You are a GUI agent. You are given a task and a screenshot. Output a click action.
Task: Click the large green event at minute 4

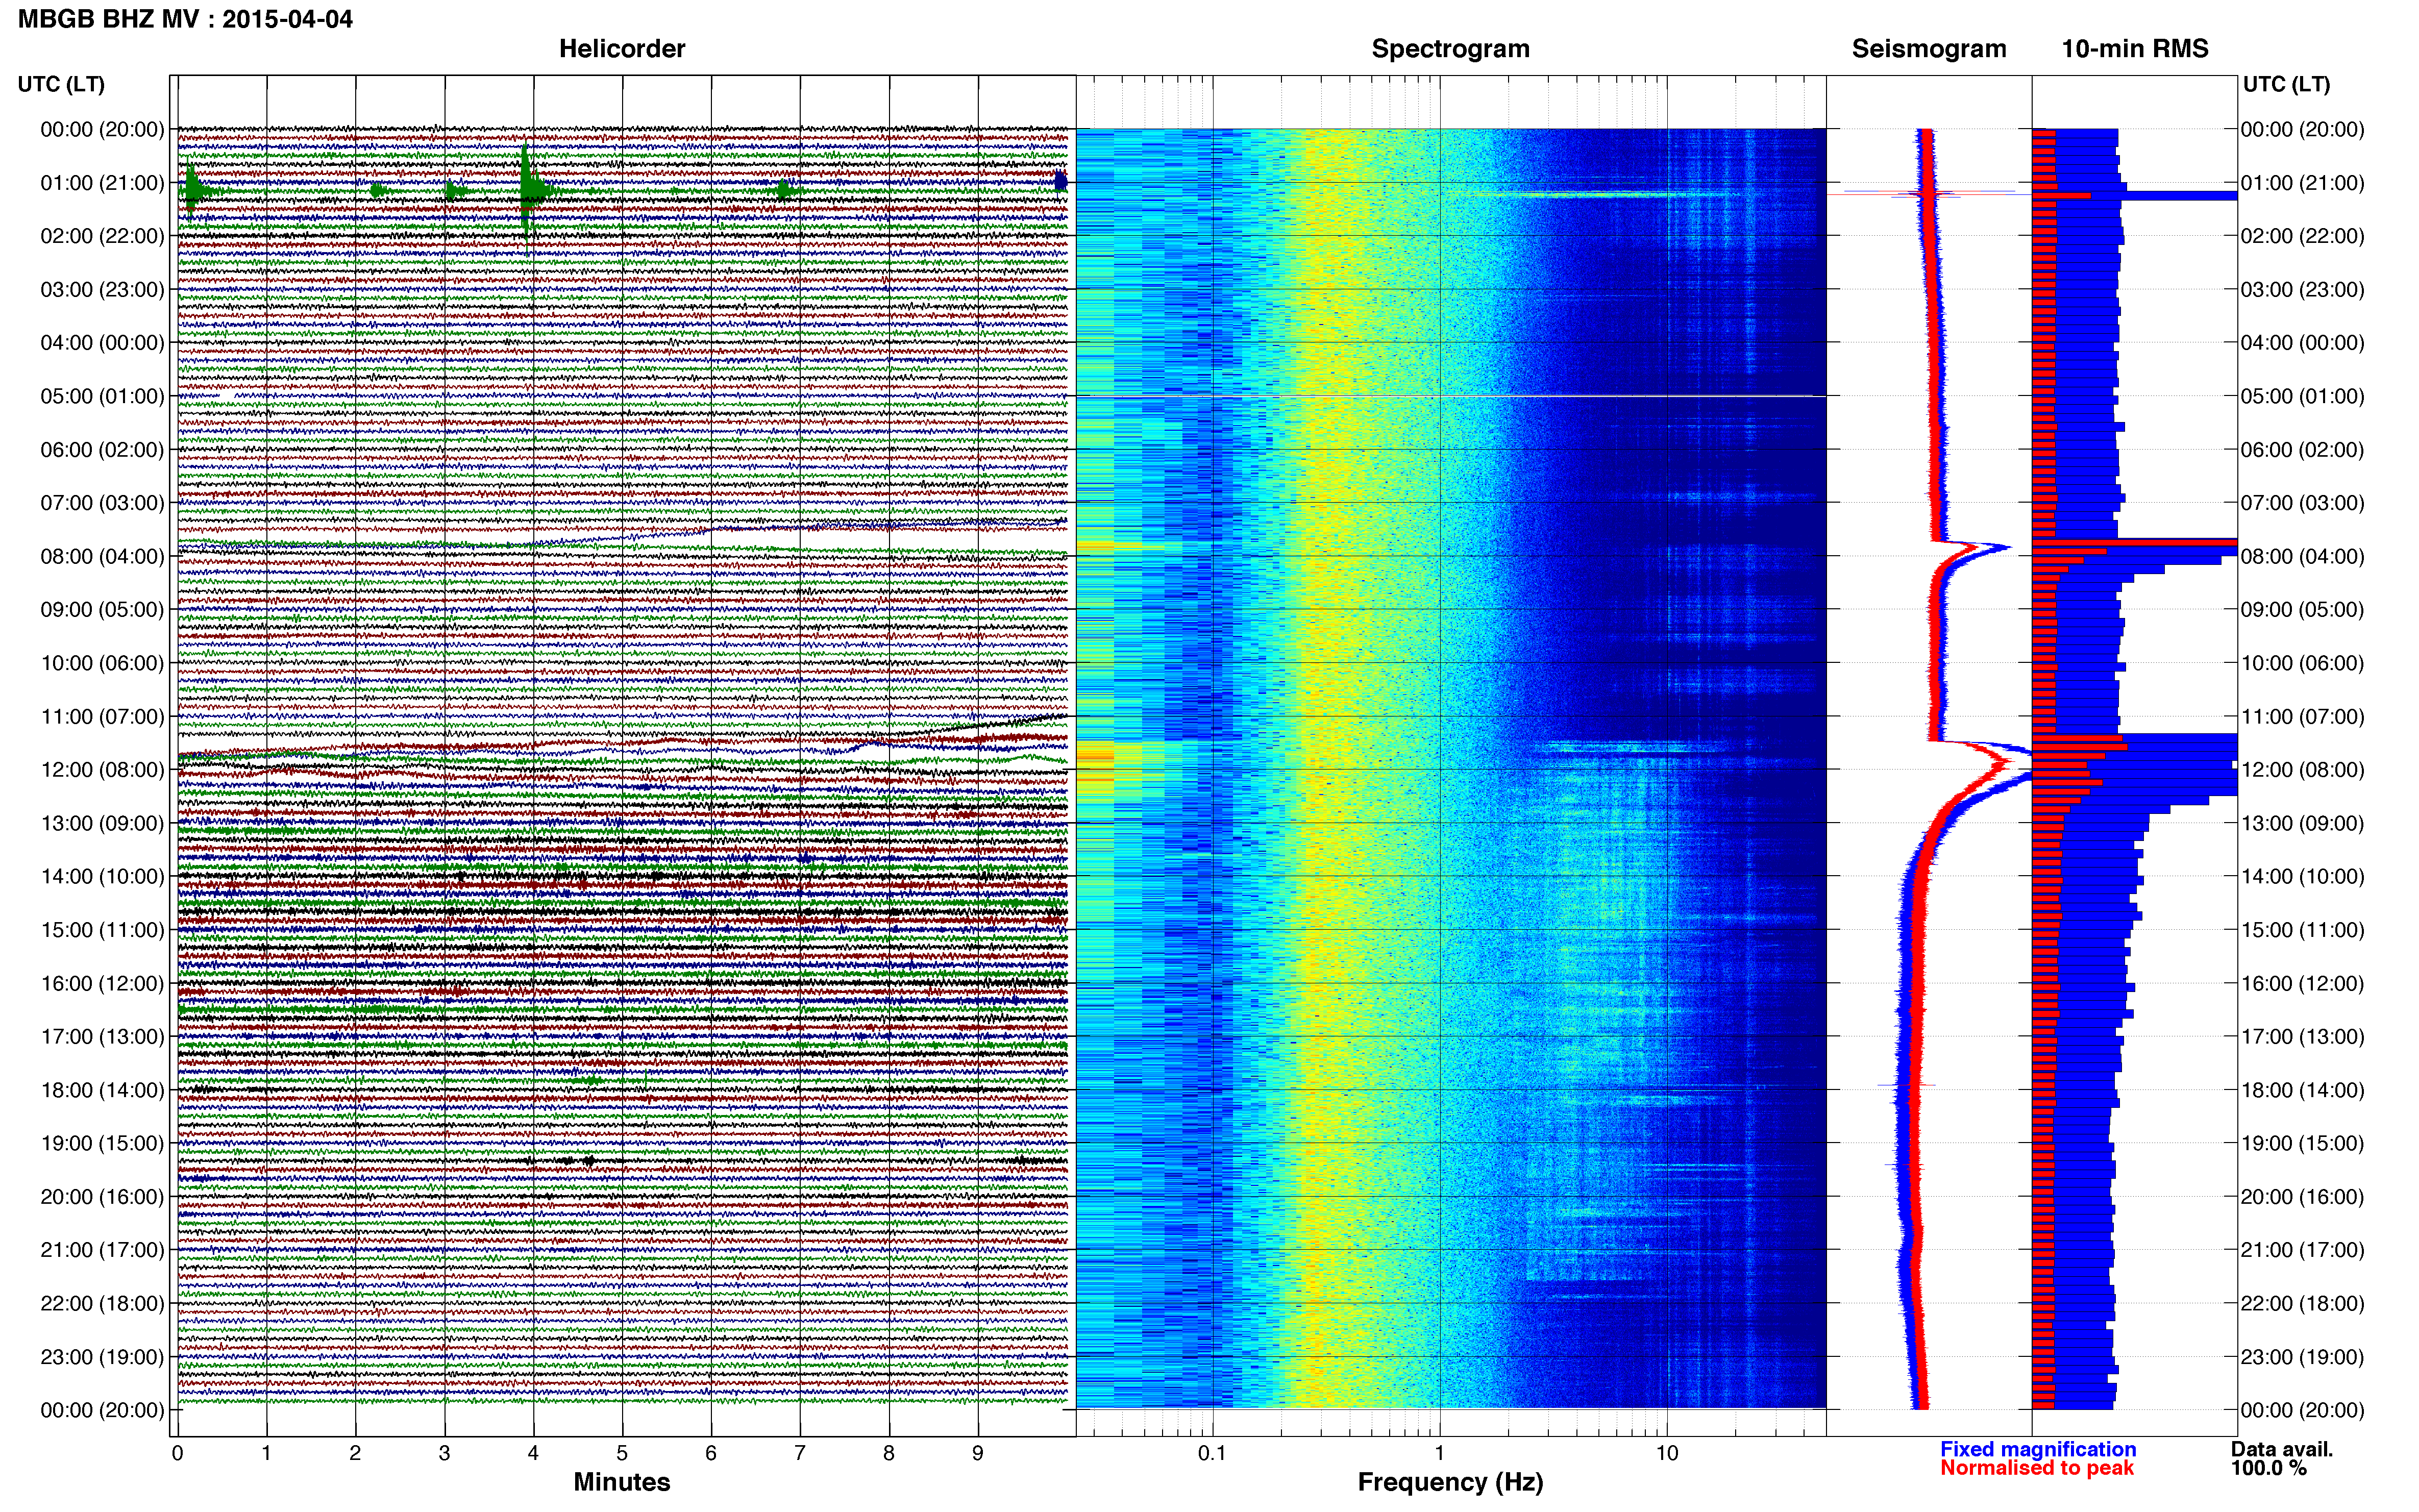(529, 190)
